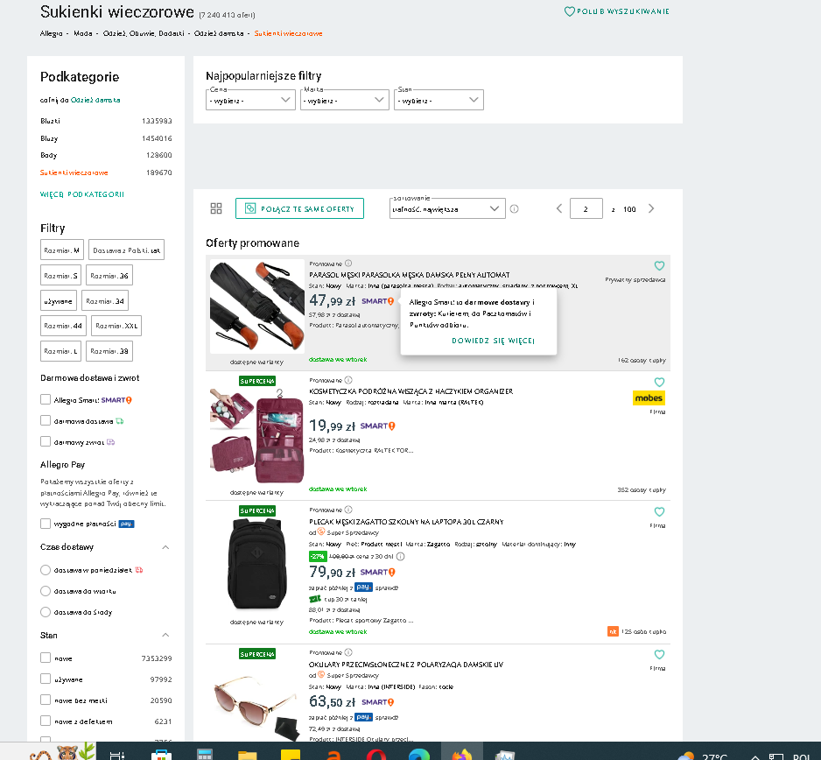821x760 pixels.
Task: Open Opera browser from taskbar
Action: point(376,755)
